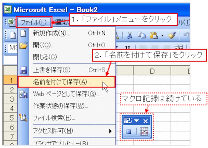Open the Paste options dropdown arrow
The height and width of the screenshot is (148, 208).
pyautogui.click(x=162, y=36)
